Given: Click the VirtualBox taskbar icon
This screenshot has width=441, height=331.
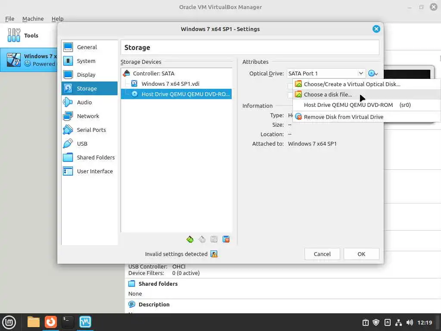Looking at the screenshot, I should pyautogui.click(x=85, y=322).
